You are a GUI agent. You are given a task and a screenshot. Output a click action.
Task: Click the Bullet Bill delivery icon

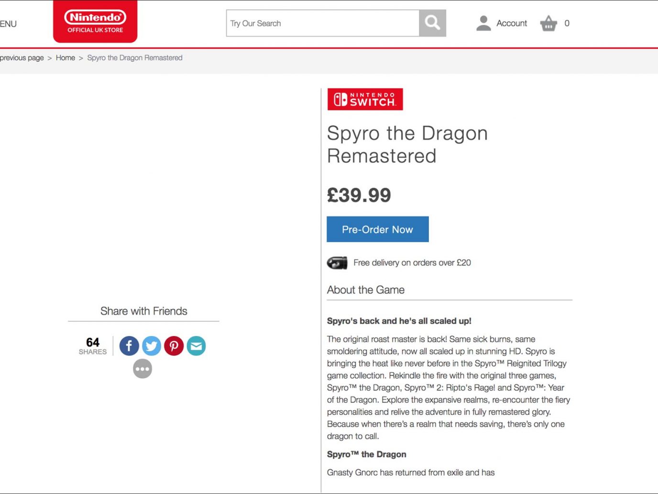[x=337, y=263]
